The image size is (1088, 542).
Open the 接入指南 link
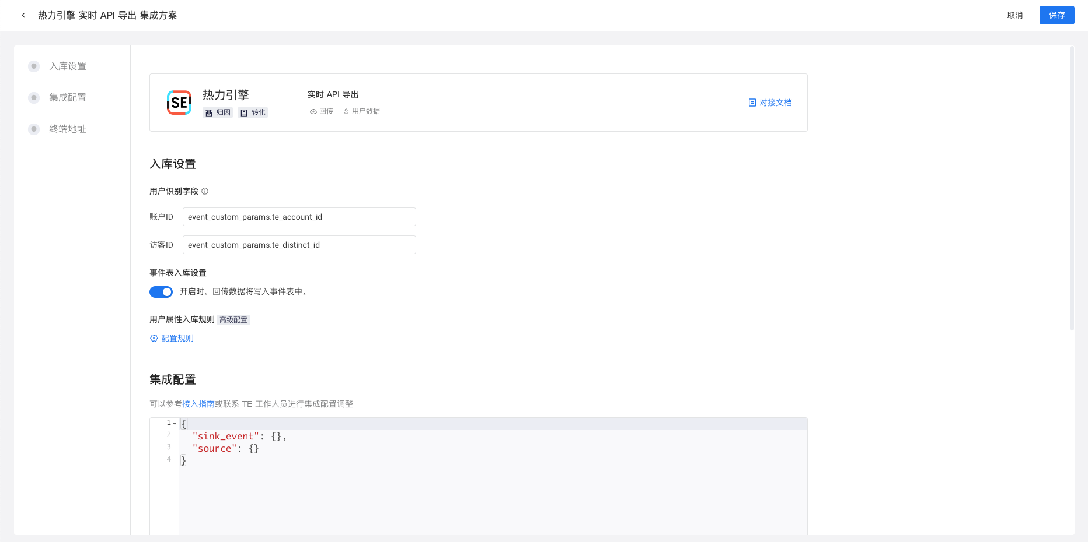(198, 404)
